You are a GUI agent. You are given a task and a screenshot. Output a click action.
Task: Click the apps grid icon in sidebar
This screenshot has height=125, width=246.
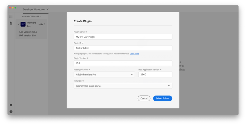pyautogui.click(x=11, y=16)
